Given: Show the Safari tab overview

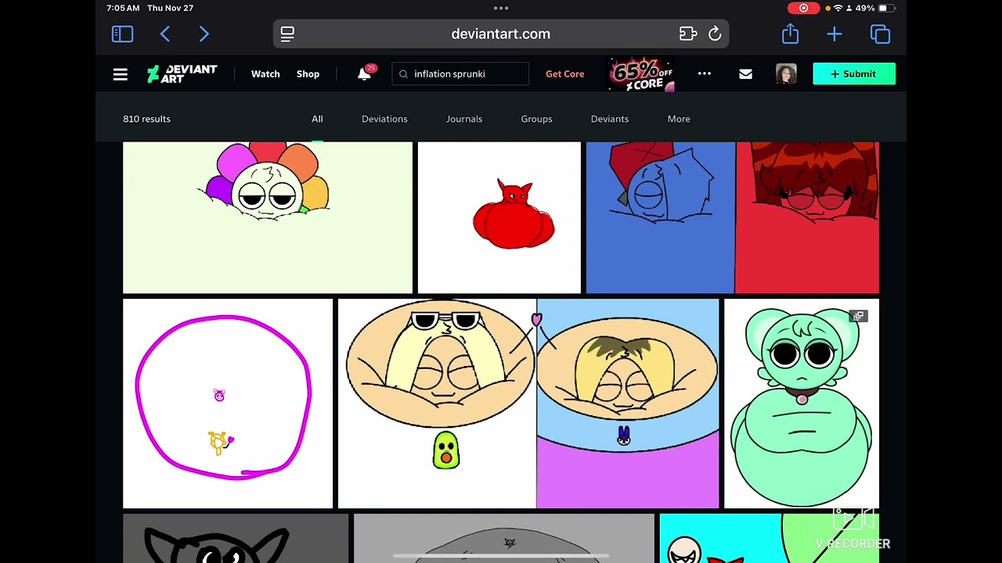Looking at the screenshot, I should click(880, 34).
